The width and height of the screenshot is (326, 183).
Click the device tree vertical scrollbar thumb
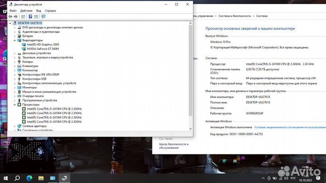pos(191,71)
